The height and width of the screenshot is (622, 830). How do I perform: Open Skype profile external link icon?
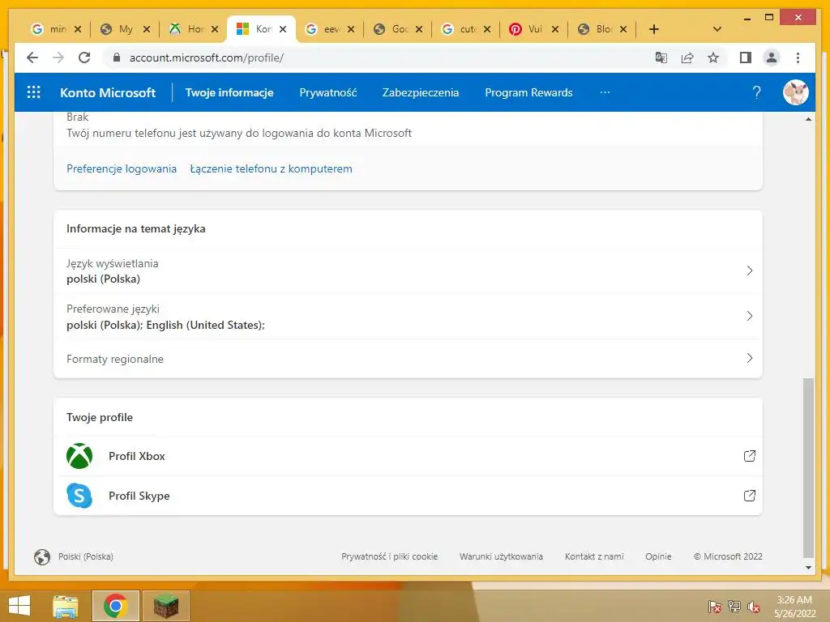pyautogui.click(x=749, y=496)
